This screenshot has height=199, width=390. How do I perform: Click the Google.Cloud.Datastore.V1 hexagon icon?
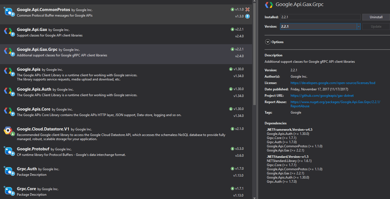[x=9, y=131]
